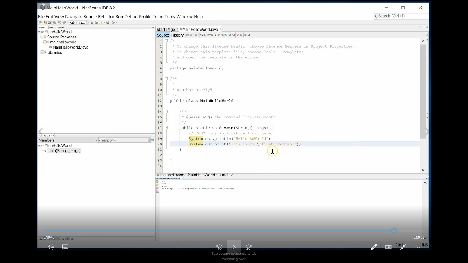Open the Help menu
The height and width of the screenshot is (263, 468).
198,16
